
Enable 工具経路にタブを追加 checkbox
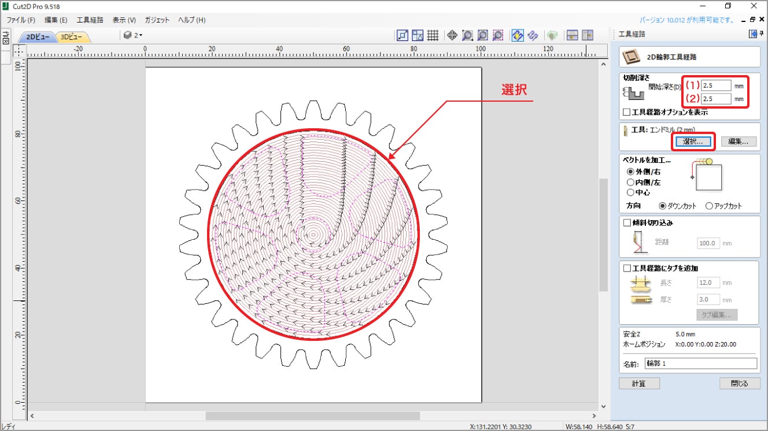pos(627,268)
